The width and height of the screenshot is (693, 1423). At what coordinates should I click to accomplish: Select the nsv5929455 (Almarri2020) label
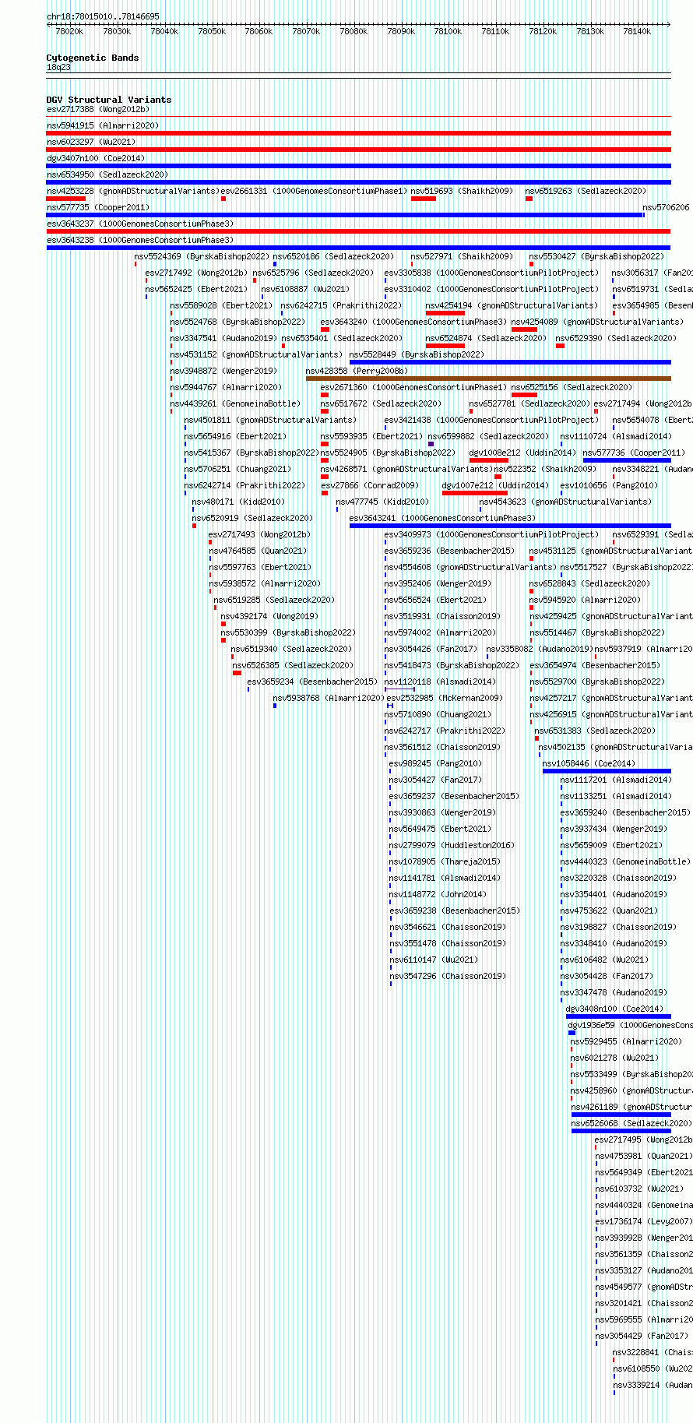pos(626,1042)
